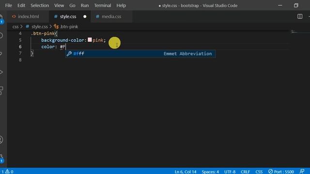Open the Help menu
The height and width of the screenshot is (174, 310).
(x=121, y=5)
